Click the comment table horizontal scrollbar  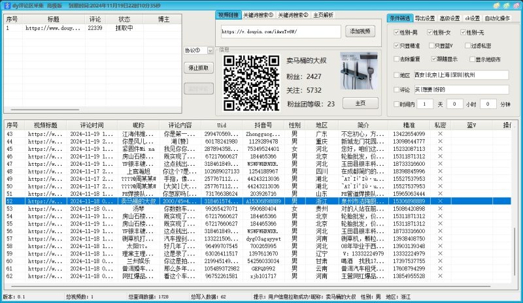[251, 285]
